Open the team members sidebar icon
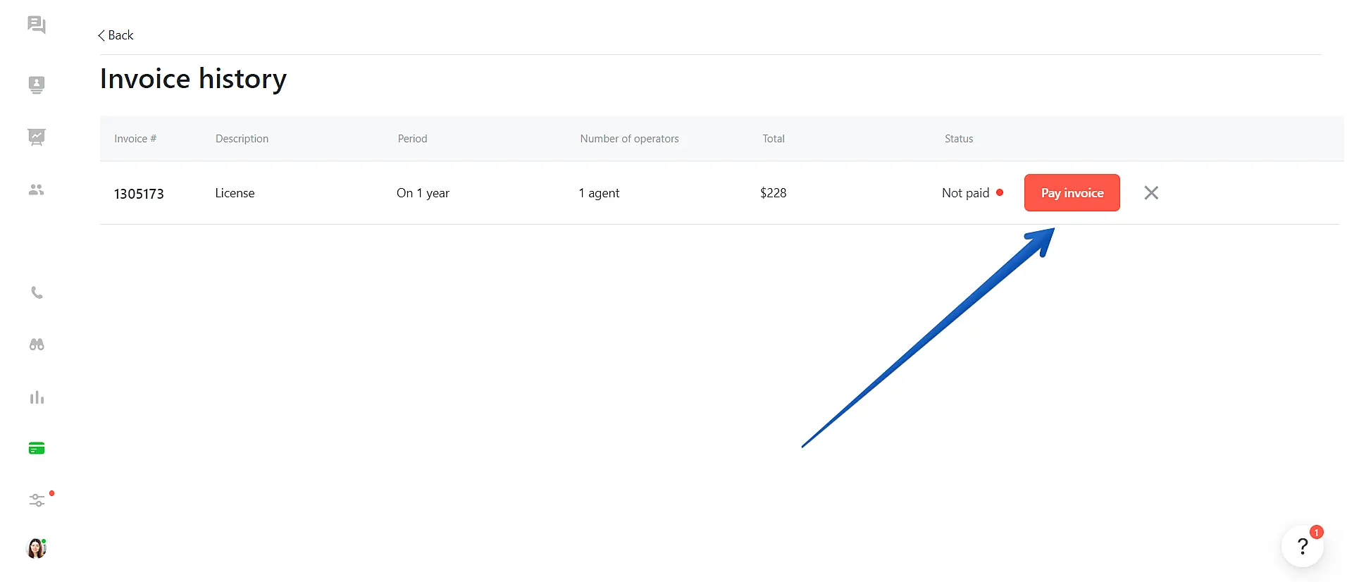This screenshot has width=1347, height=582. pos(37,190)
